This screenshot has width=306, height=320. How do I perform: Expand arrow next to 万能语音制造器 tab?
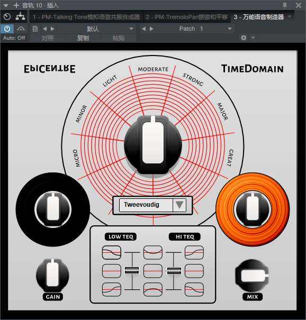(290, 16)
